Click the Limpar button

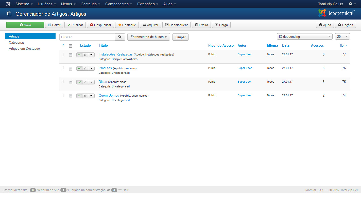180,37
